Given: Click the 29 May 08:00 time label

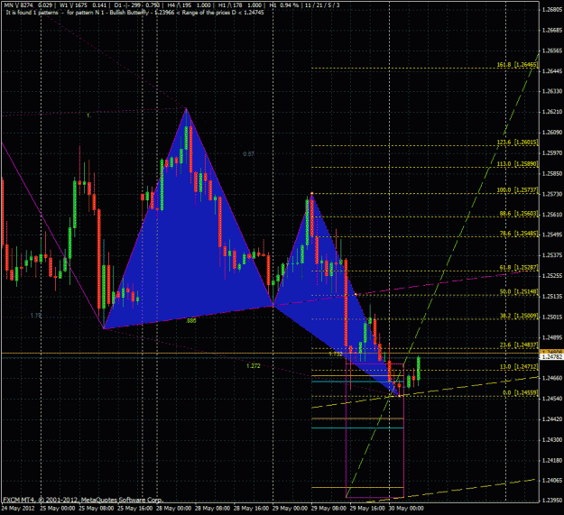Looking at the screenshot, I should click(328, 509).
